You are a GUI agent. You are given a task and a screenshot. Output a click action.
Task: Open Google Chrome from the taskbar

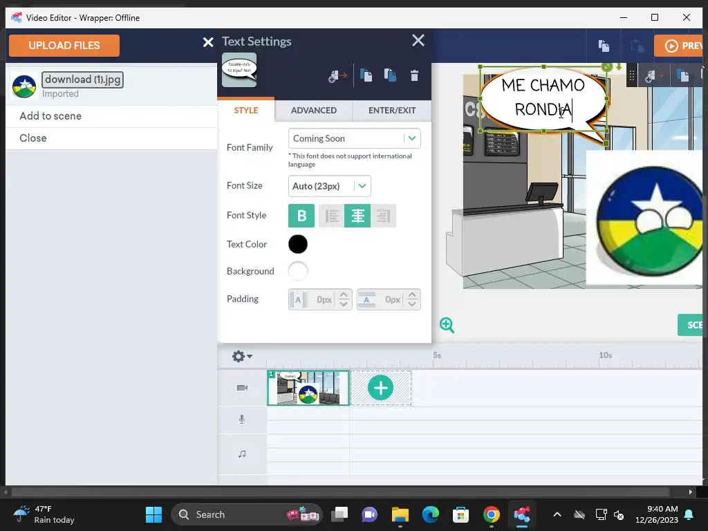point(492,514)
